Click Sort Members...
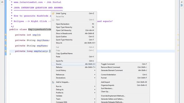184x103 pixels. click(123, 88)
